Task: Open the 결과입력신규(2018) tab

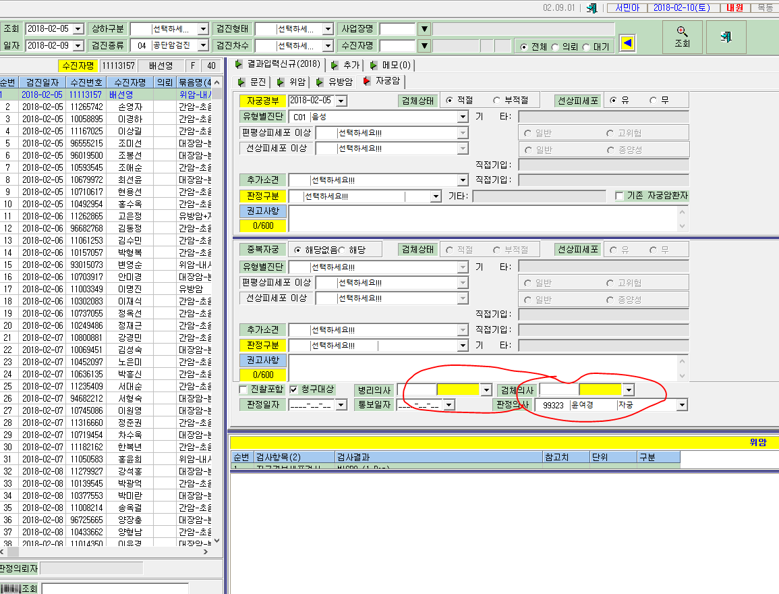Action: (x=277, y=64)
